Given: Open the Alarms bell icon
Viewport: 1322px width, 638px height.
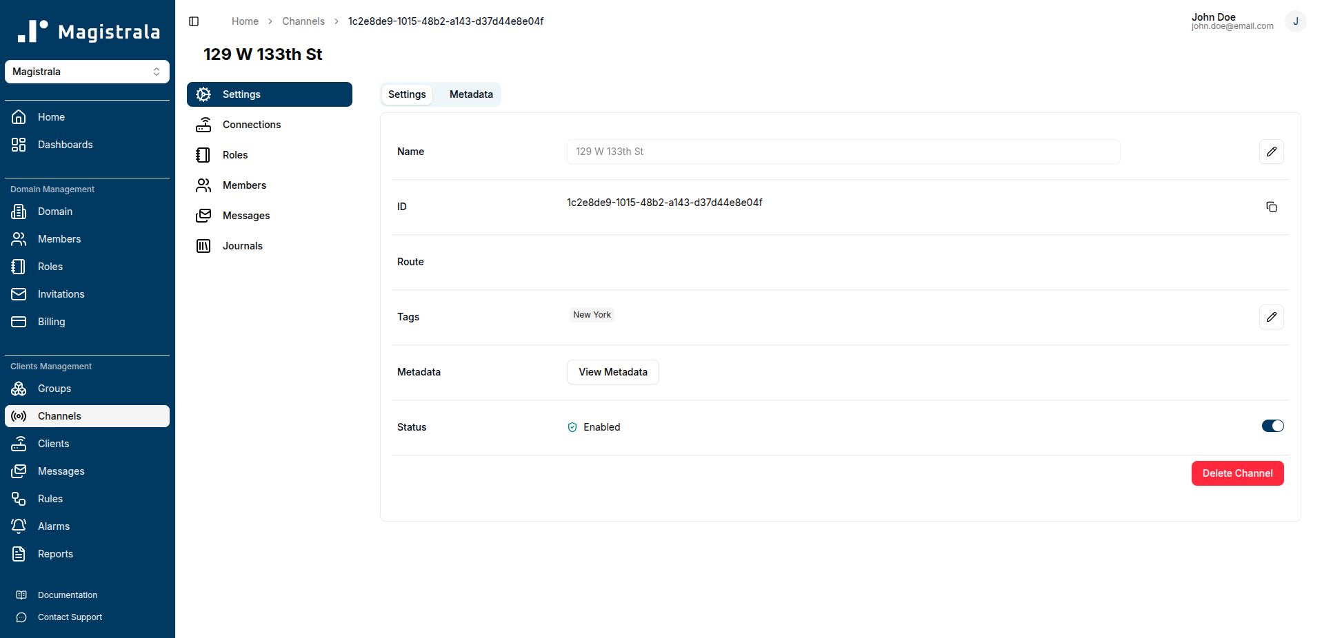Looking at the screenshot, I should coord(19,526).
